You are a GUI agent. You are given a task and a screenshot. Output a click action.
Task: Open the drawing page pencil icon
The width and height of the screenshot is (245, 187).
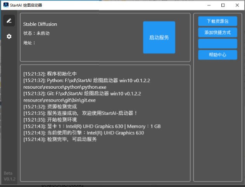coord(9,21)
